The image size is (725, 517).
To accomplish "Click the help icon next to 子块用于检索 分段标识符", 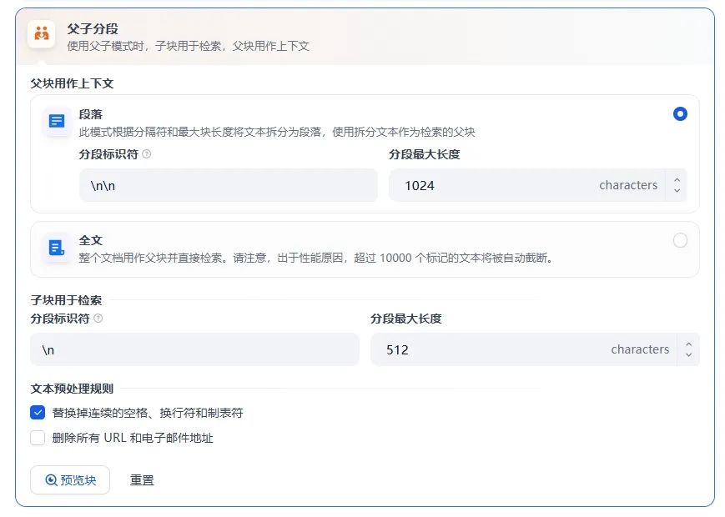I will coord(98,318).
